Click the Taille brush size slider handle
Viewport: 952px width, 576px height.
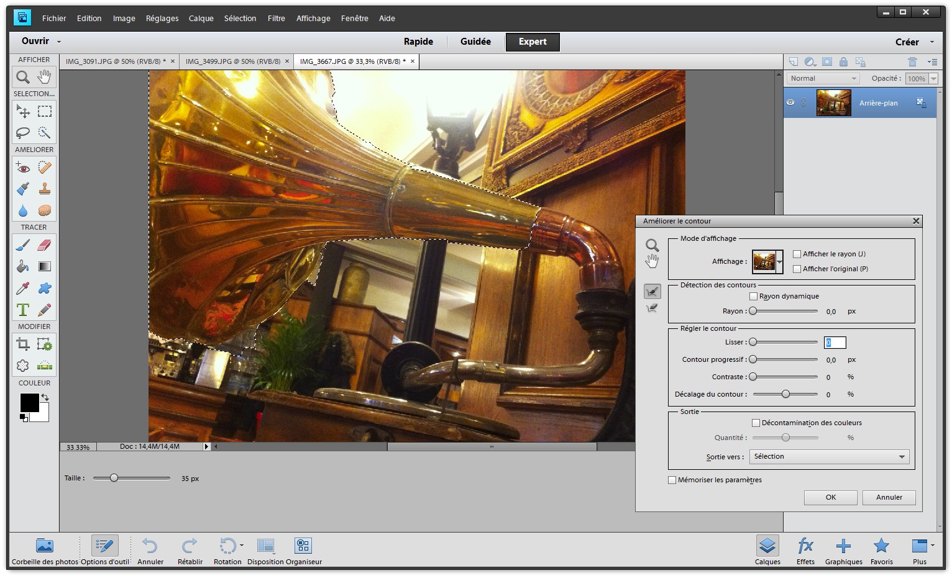[x=114, y=478]
